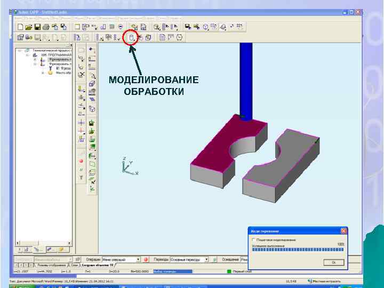Click the green icon after the transitions dropdown
The width and height of the screenshot is (384, 288).
click(215, 259)
